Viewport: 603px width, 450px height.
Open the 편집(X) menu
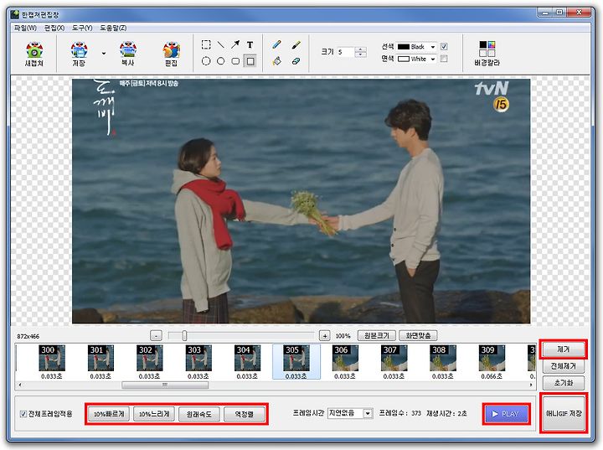point(54,28)
